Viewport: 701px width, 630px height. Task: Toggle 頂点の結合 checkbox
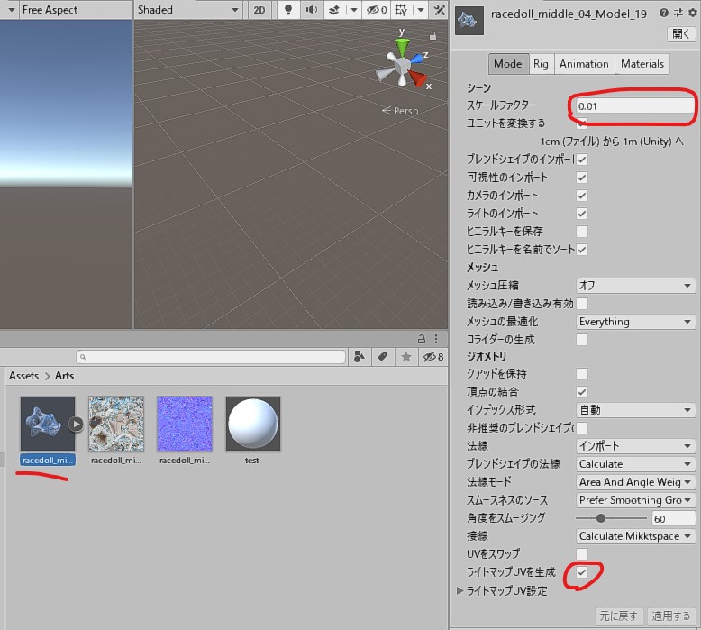582,392
